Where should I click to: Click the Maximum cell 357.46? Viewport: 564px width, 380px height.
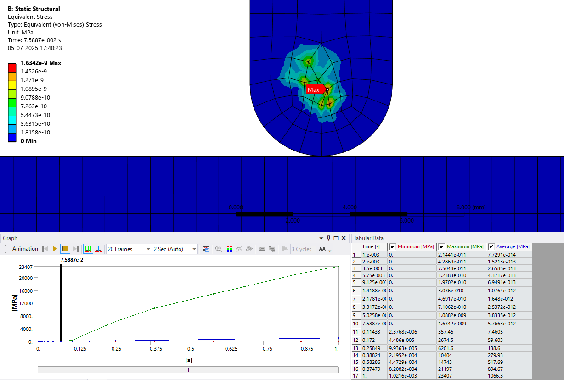click(x=462, y=332)
